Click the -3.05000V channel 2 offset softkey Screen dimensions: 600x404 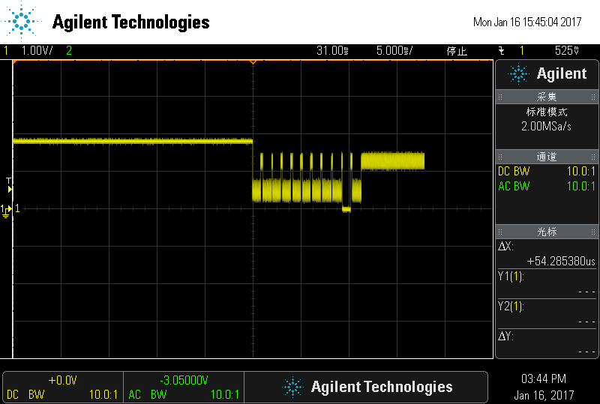pyautogui.click(x=184, y=388)
